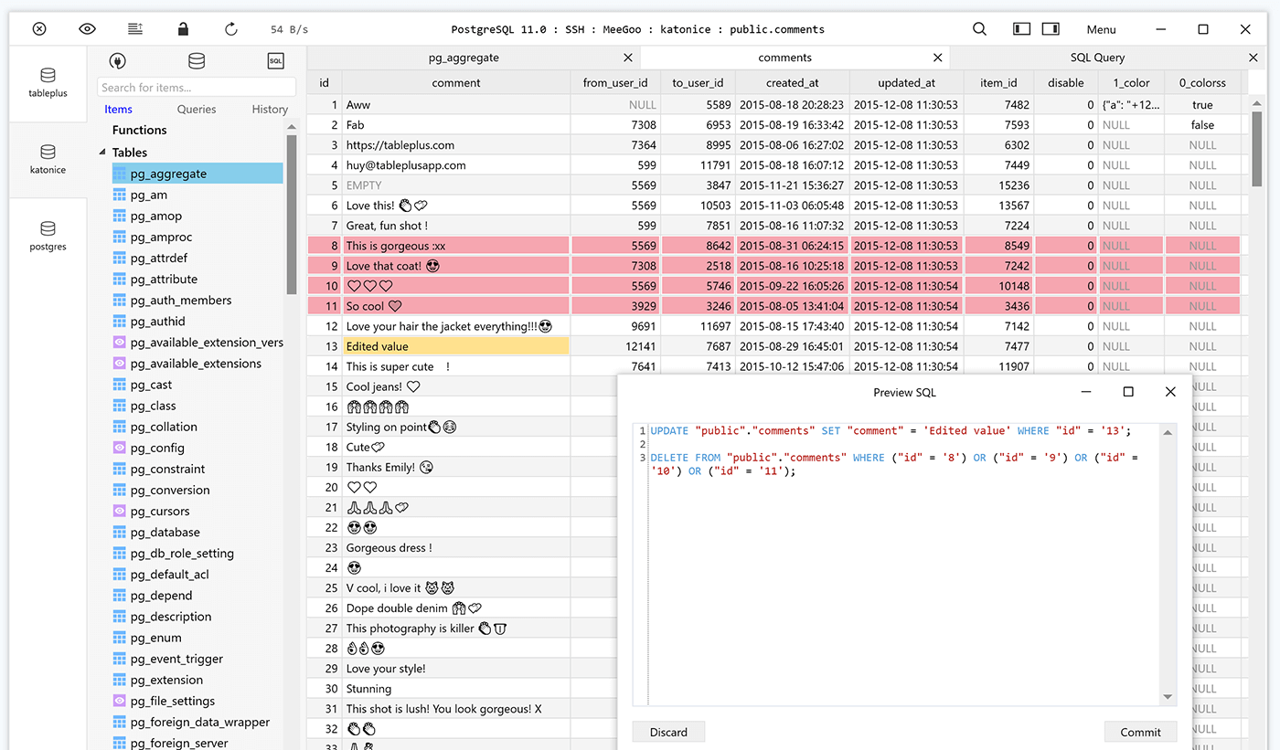Select pg_aggregate table in sidebar
1280x750 pixels.
(197, 174)
